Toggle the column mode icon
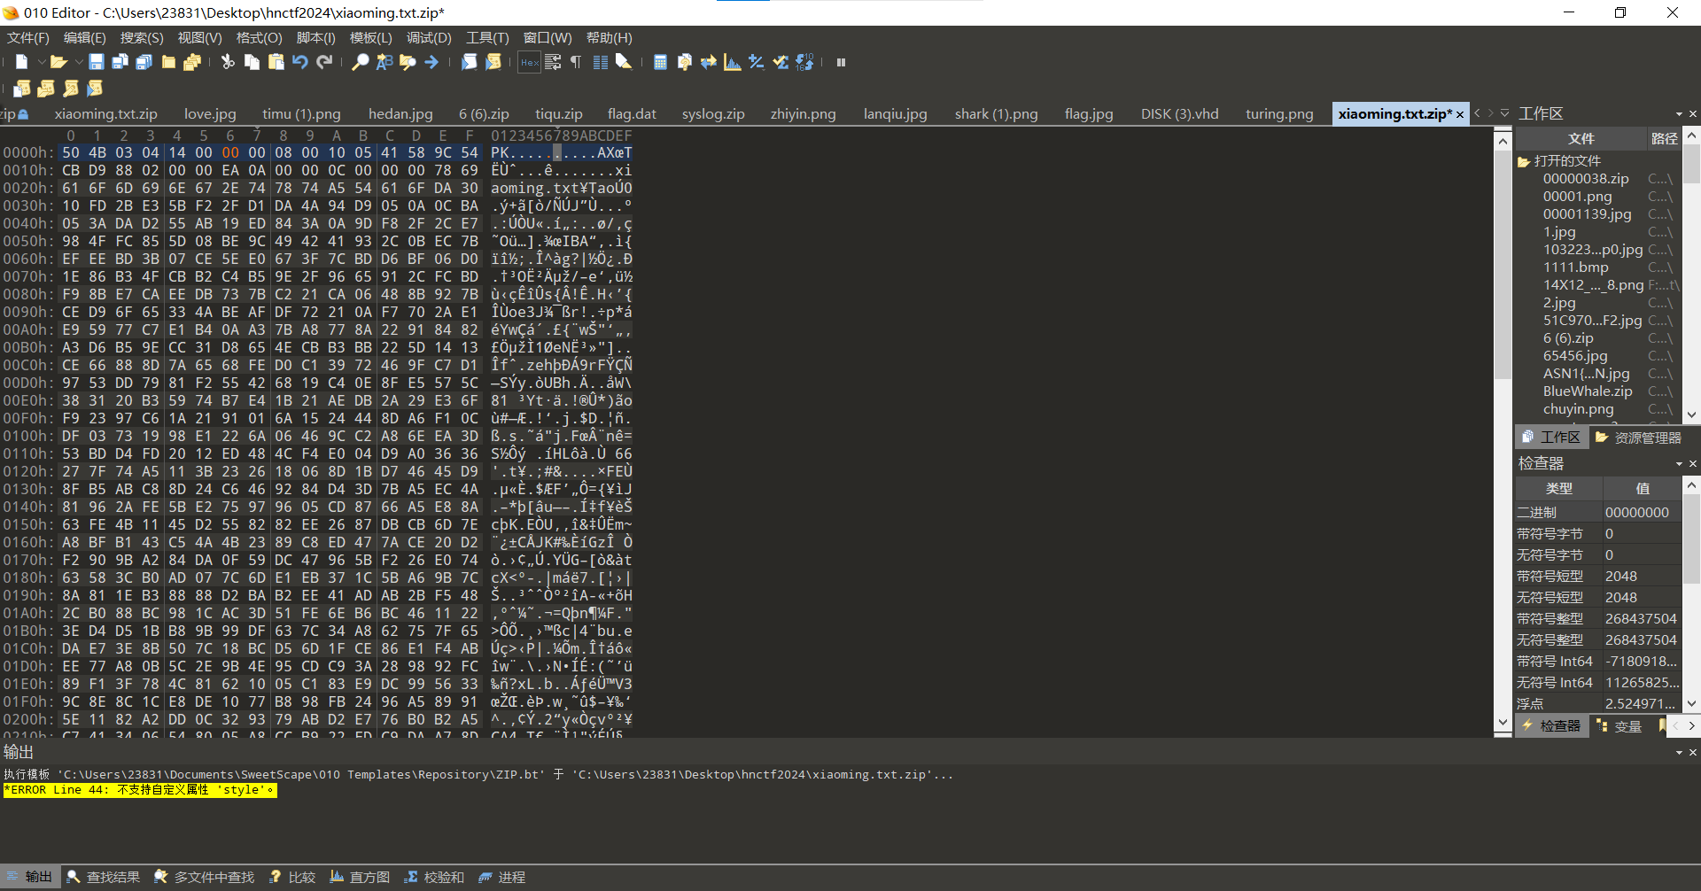The width and height of the screenshot is (1701, 891). click(x=601, y=62)
